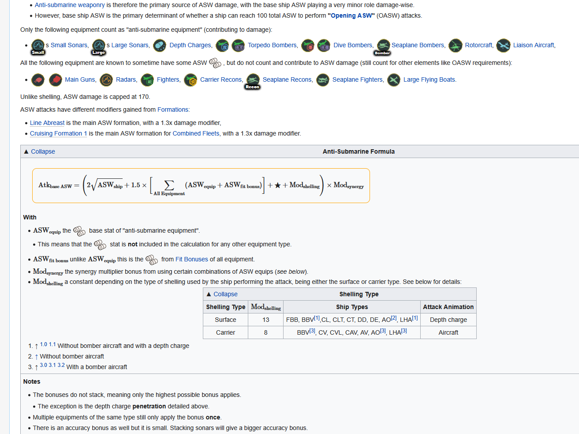This screenshot has width=579, height=434.
Task: Click the blue-badged torpedo bomber icon
Action: tap(222, 45)
